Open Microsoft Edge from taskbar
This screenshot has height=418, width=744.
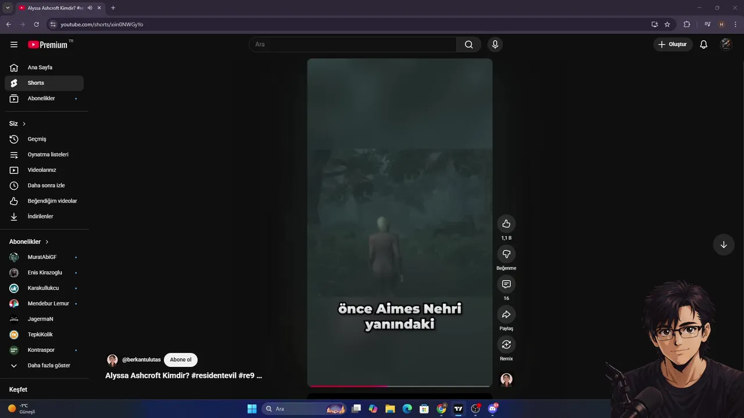(407, 409)
